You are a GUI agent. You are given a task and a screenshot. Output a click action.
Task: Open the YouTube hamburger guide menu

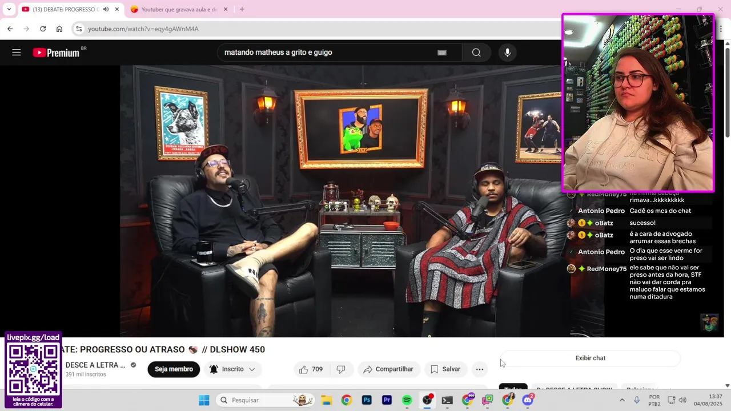coord(16,53)
